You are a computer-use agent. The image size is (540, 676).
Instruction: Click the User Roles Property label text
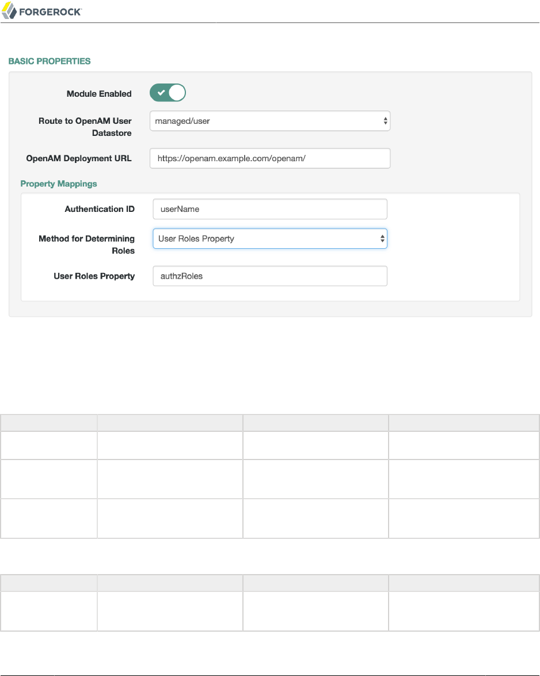coord(94,276)
